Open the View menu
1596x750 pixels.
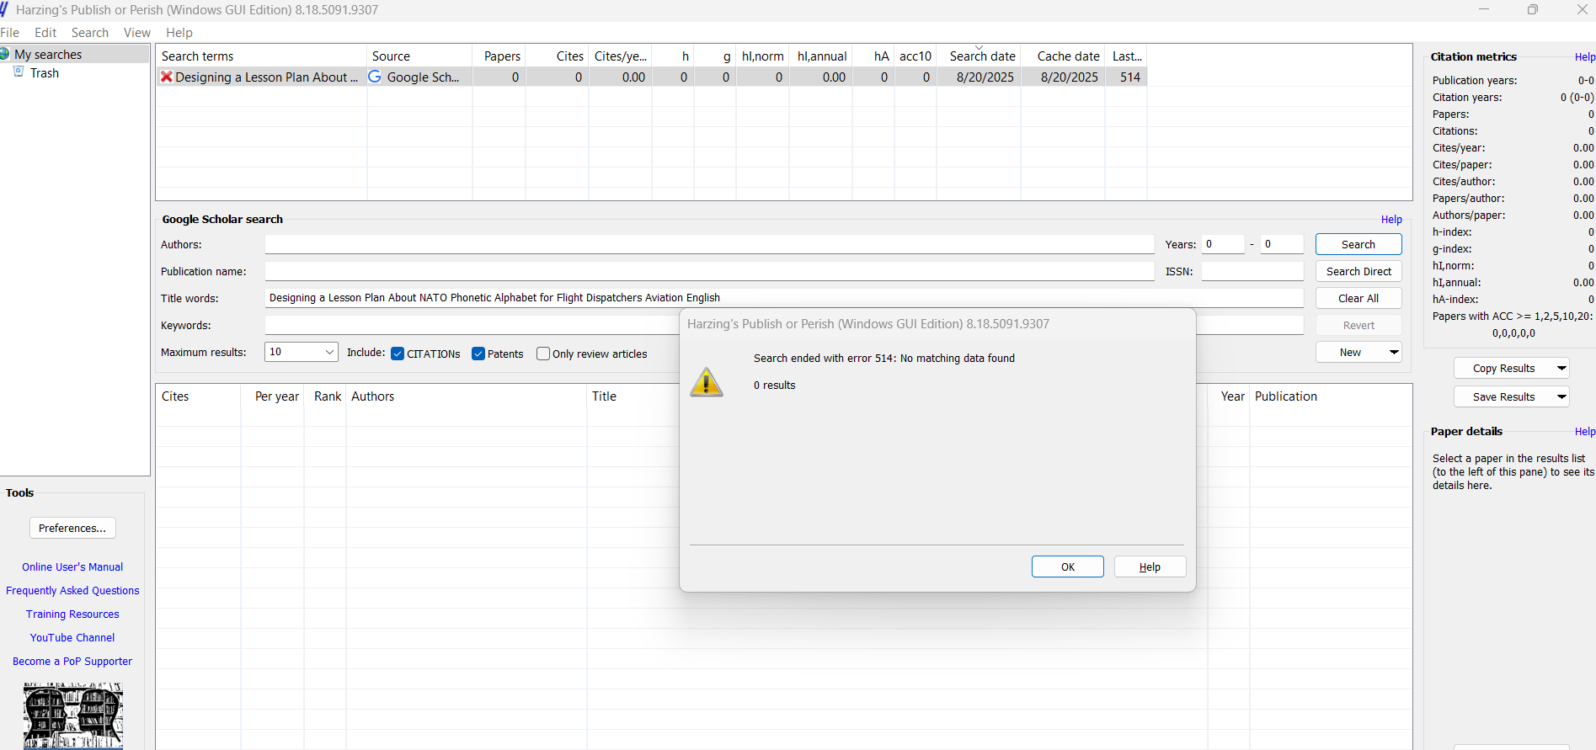[x=137, y=33]
